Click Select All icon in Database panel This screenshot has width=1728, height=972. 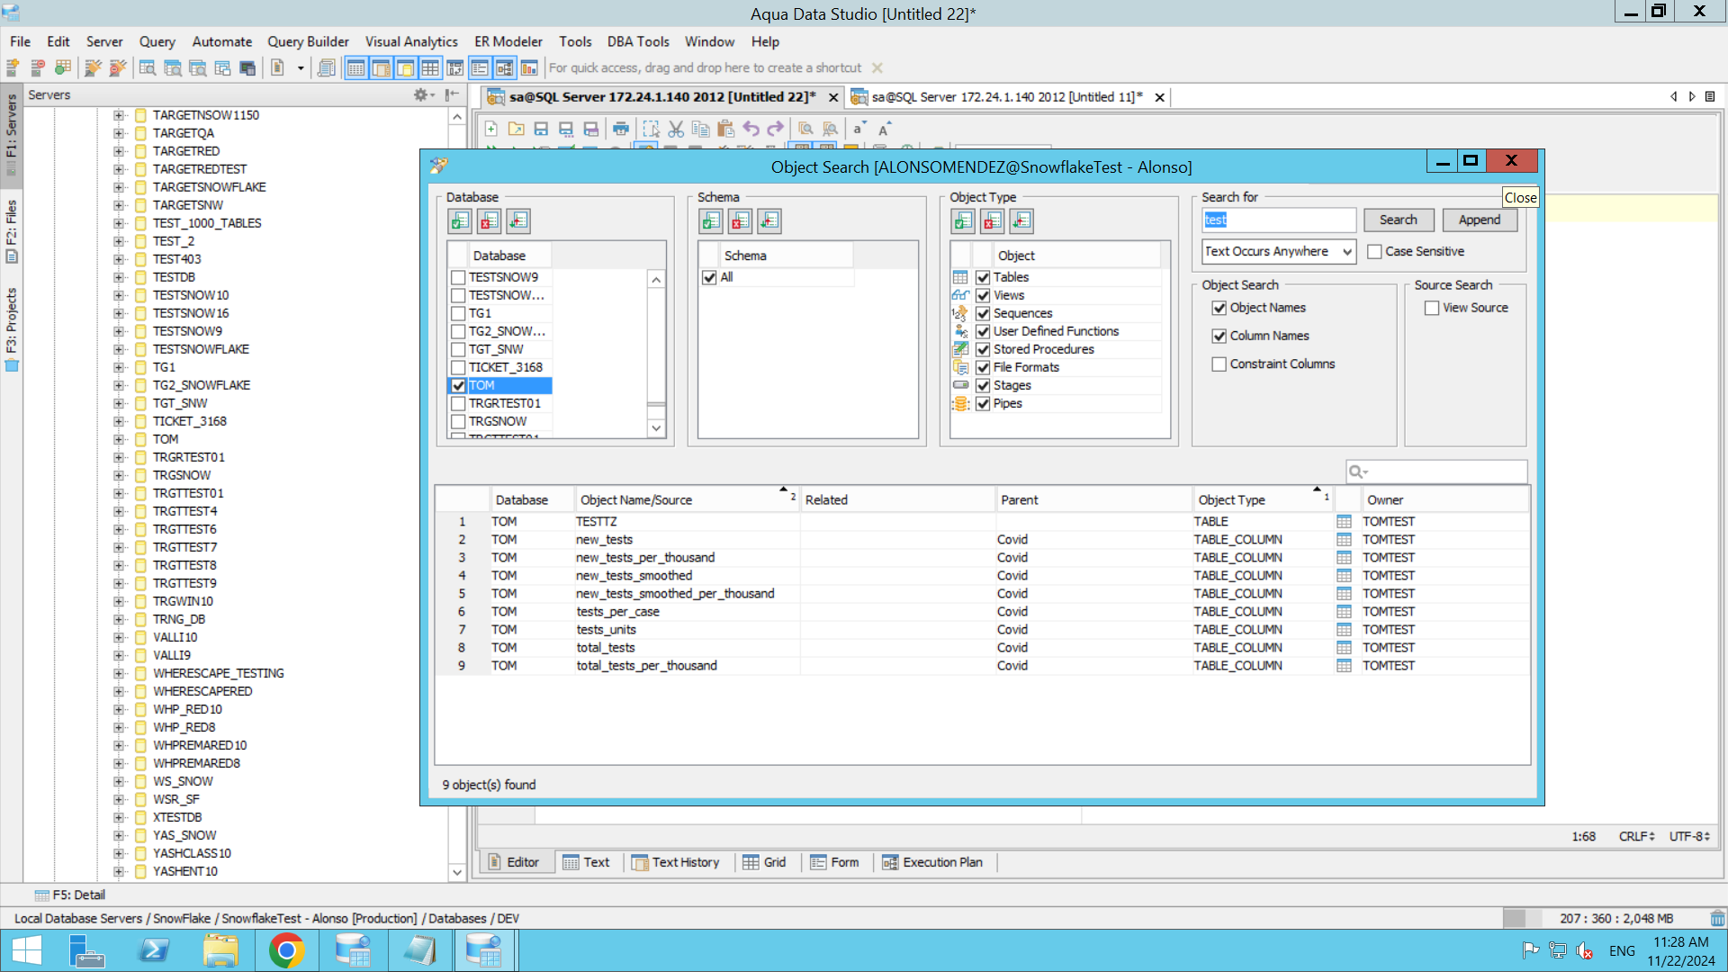point(460,220)
